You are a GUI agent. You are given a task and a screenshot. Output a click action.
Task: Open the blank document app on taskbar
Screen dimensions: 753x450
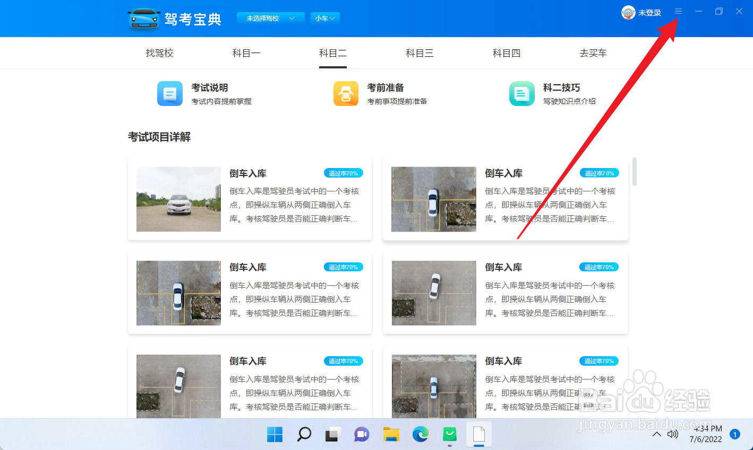pos(479,435)
